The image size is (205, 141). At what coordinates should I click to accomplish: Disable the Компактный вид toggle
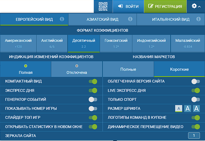tap(93, 81)
